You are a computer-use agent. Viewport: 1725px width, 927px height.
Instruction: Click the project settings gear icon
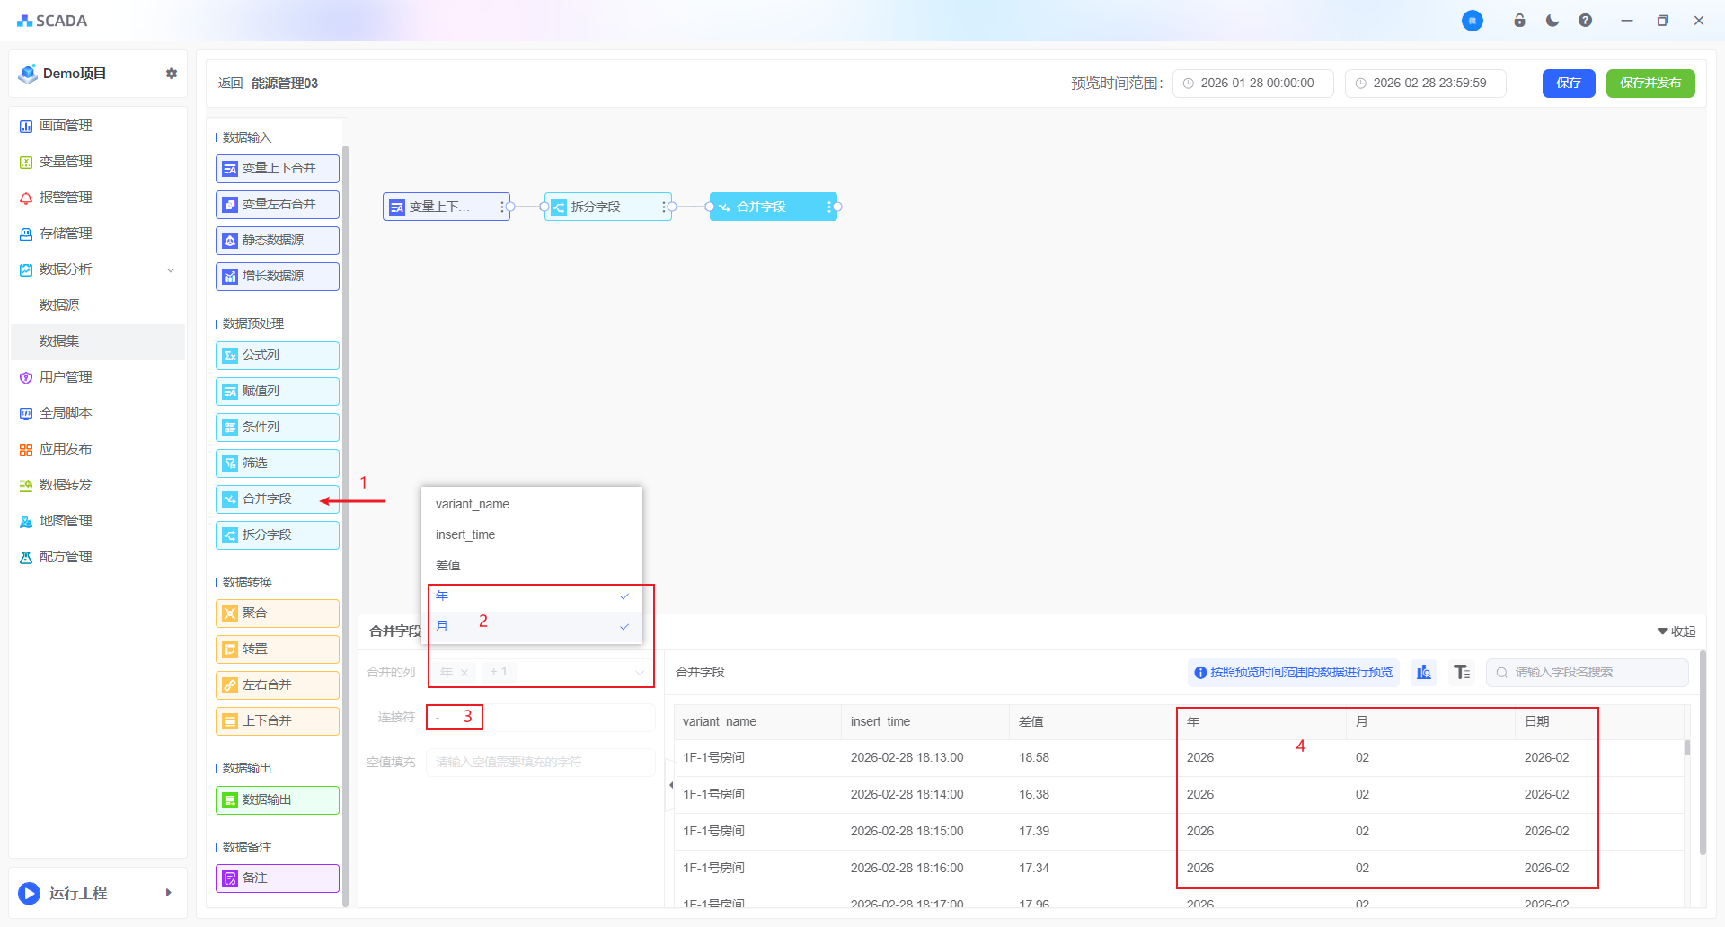pos(172,74)
